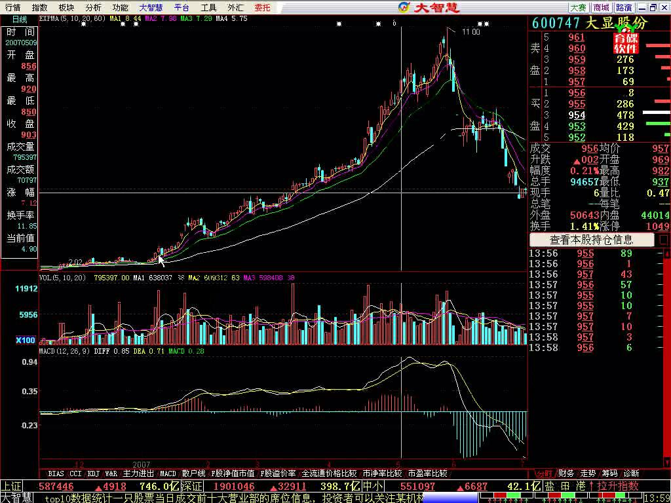Open the 功能 menu

tap(120, 7)
